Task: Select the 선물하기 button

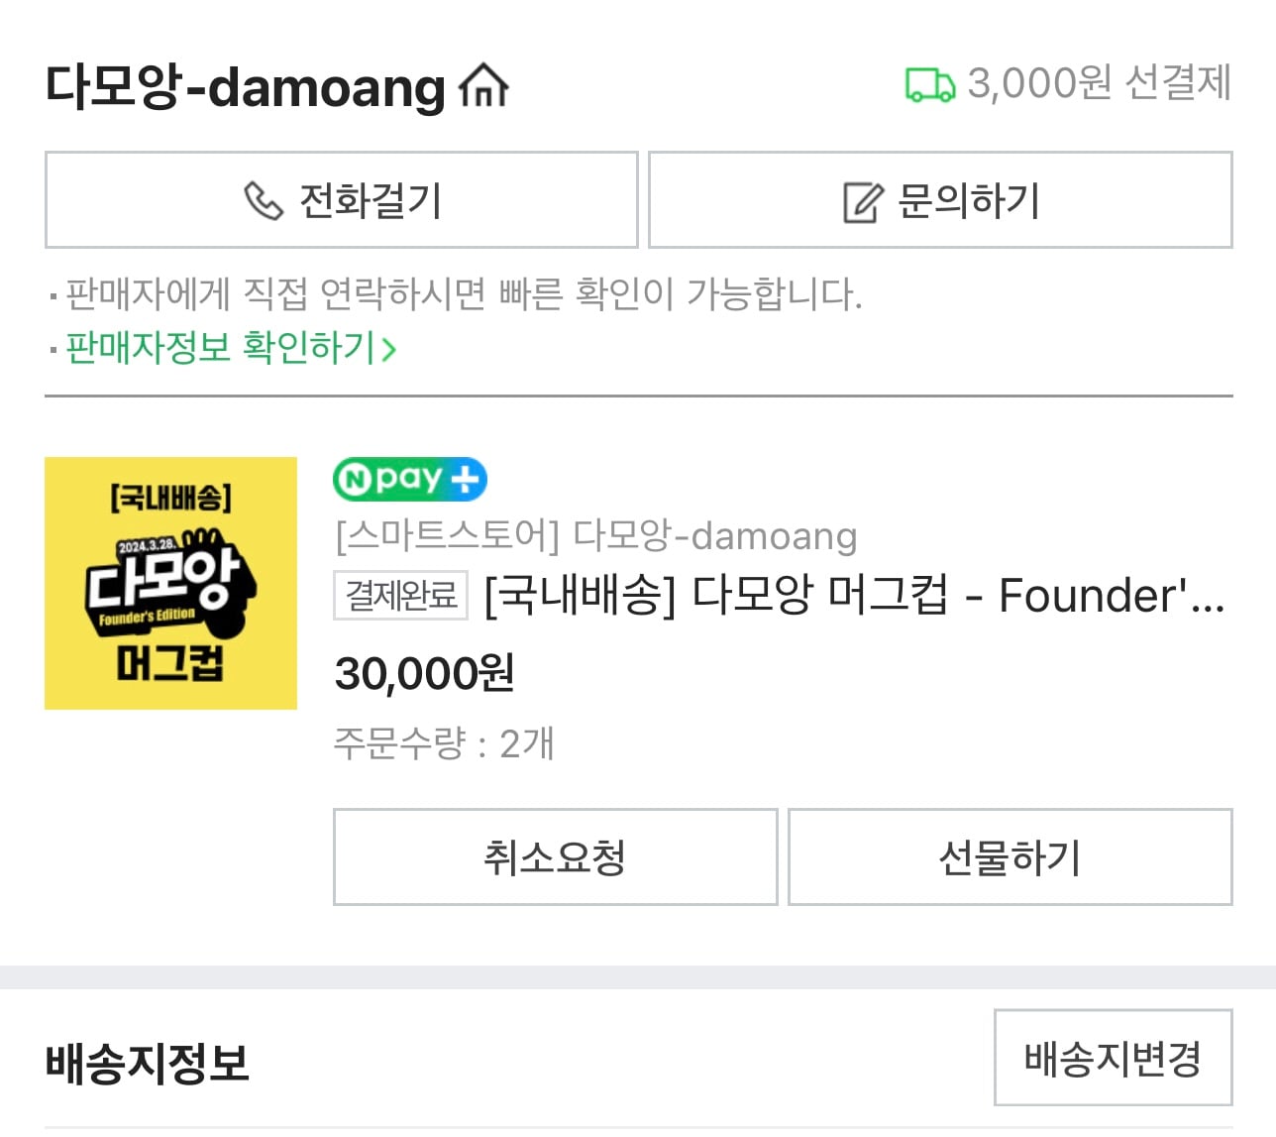Action: pos(1010,856)
